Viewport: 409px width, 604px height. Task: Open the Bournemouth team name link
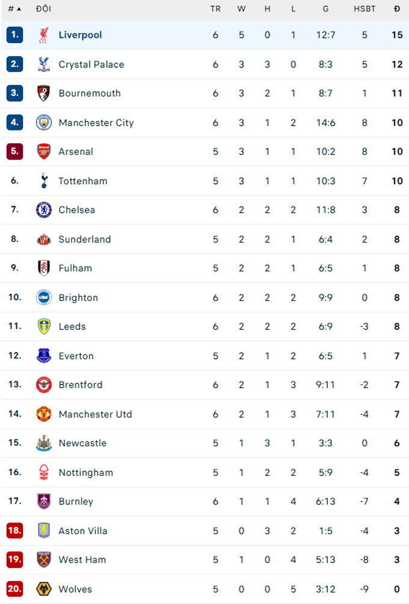[90, 93]
